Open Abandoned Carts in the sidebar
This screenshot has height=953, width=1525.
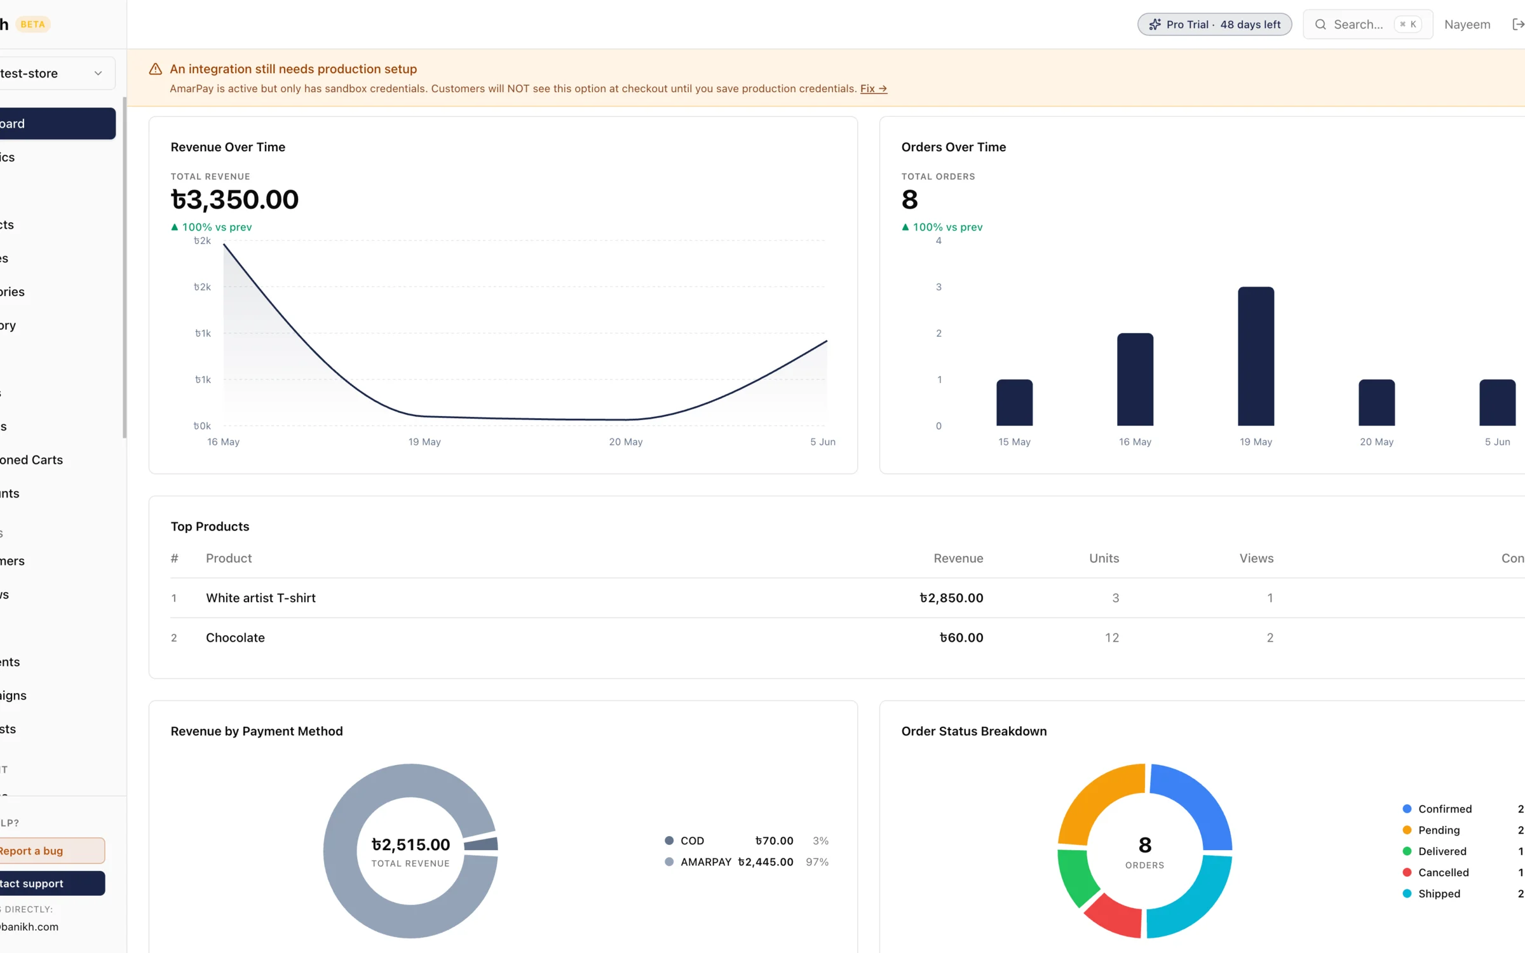[32, 459]
